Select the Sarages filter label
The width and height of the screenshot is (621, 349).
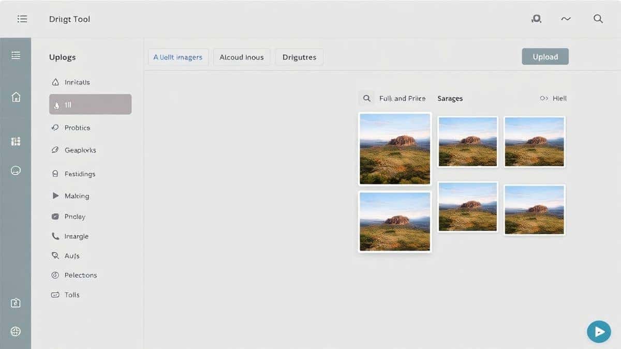click(450, 98)
